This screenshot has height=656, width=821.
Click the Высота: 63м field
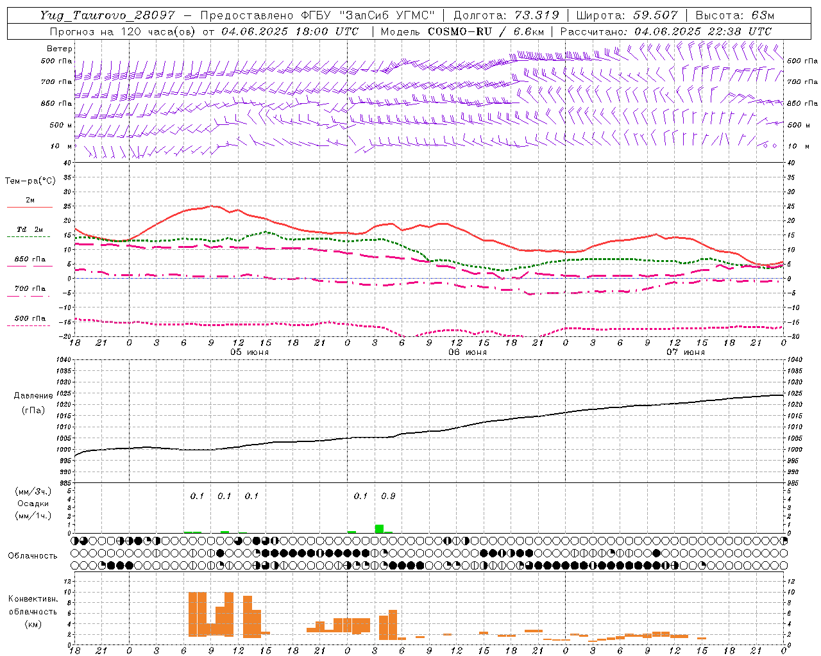[x=735, y=15]
